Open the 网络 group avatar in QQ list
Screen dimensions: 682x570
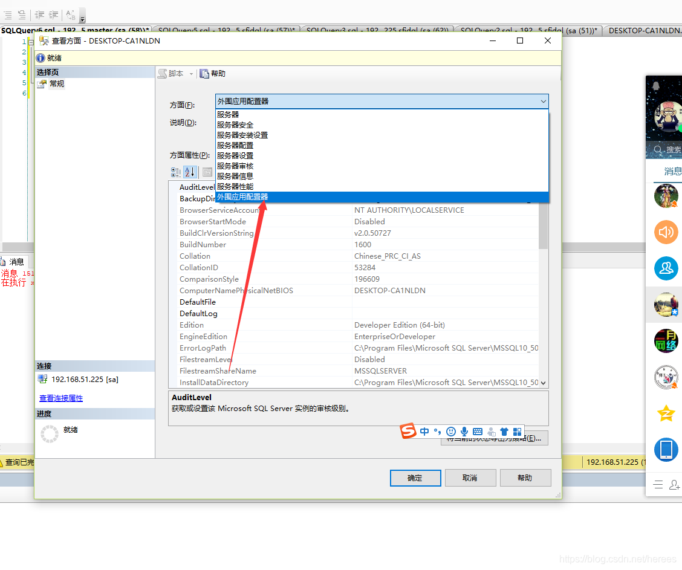(666, 340)
